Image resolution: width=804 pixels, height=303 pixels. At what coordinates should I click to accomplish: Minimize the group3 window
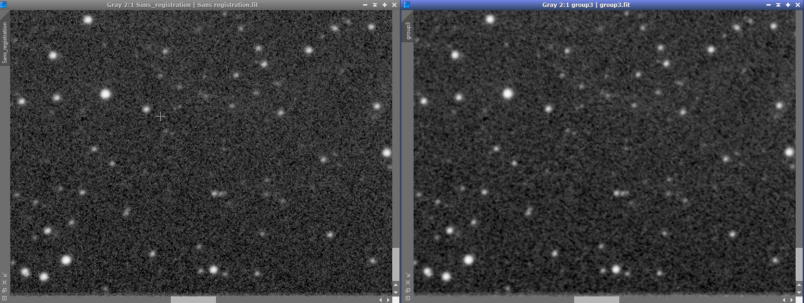(768, 5)
